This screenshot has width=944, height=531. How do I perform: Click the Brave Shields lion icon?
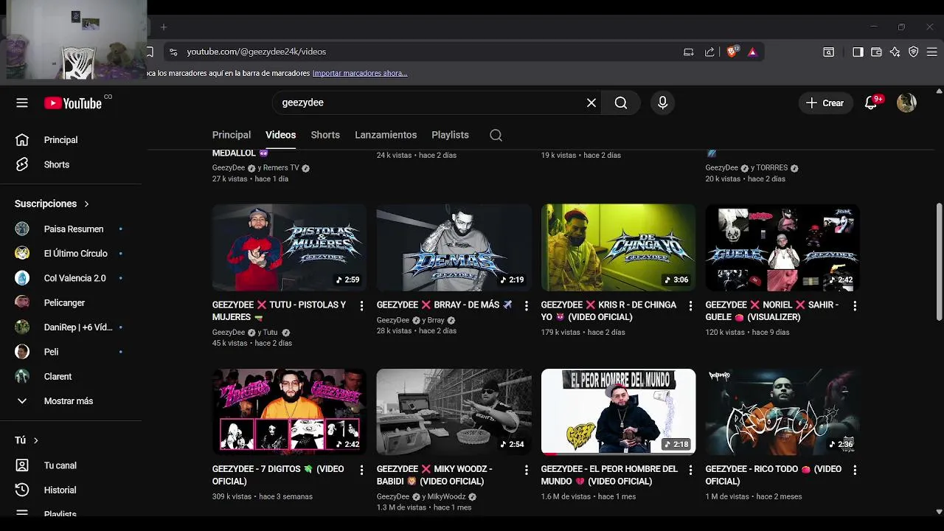tap(732, 52)
